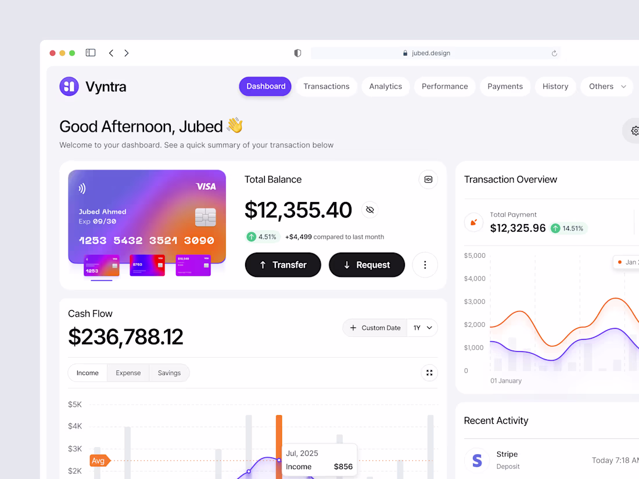The image size is (639, 479).
Task: Expand Cash Flow chart to fullscreen
Action: click(429, 373)
